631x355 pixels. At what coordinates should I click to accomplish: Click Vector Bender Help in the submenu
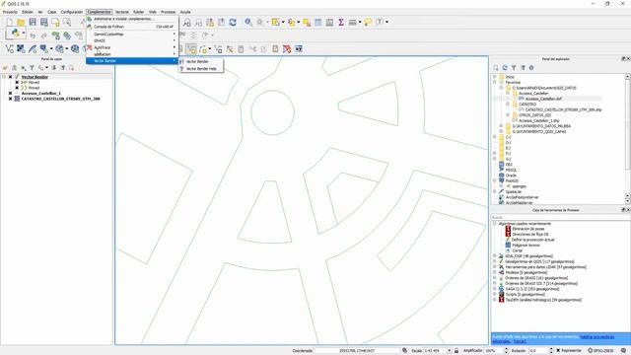201,69
